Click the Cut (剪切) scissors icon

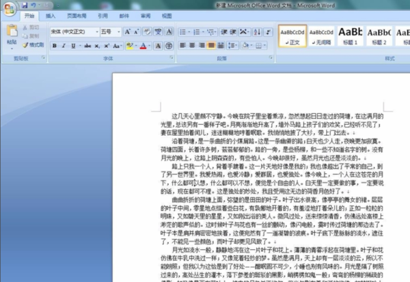coord(25,27)
